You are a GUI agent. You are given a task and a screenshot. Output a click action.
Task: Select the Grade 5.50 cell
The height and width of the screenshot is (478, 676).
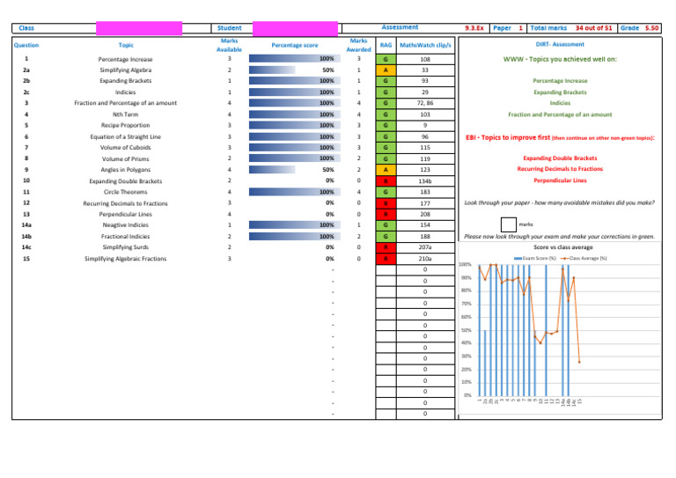click(x=639, y=28)
